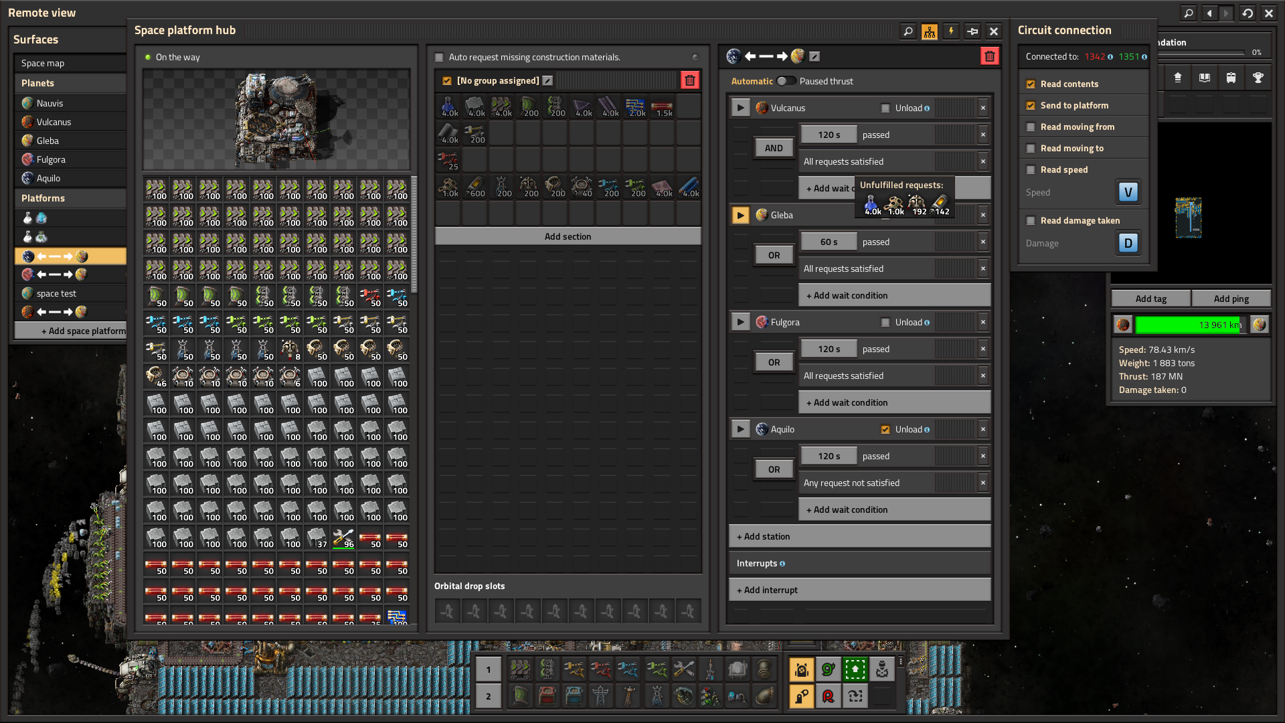Select the green upgrade planner shortcut

pyautogui.click(x=855, y=669)
